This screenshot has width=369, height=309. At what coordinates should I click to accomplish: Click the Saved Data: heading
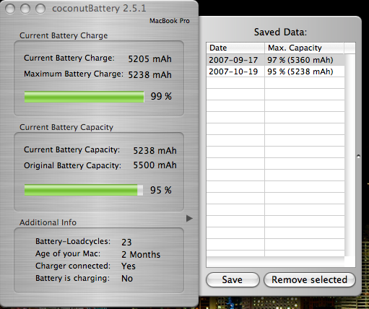(280, 32)
